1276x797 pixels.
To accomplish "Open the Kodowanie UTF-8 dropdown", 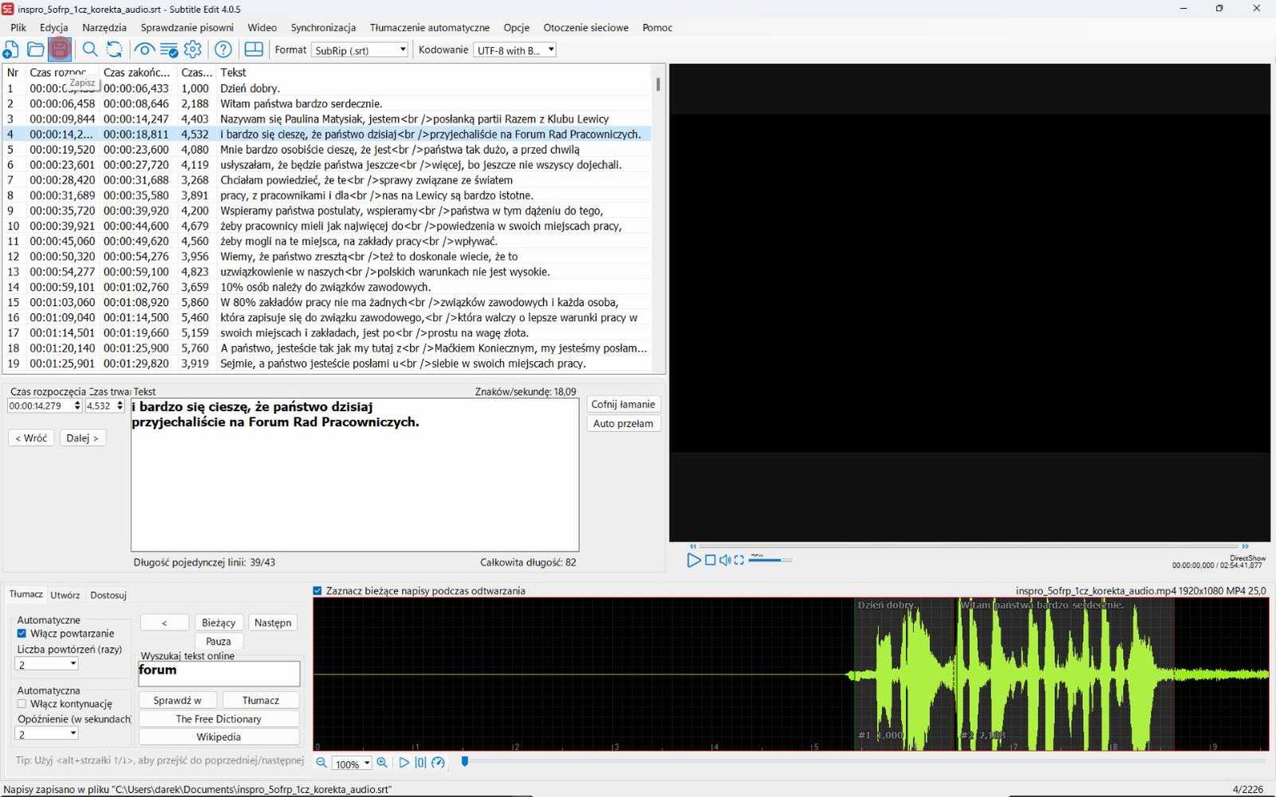I will (514, 50).
